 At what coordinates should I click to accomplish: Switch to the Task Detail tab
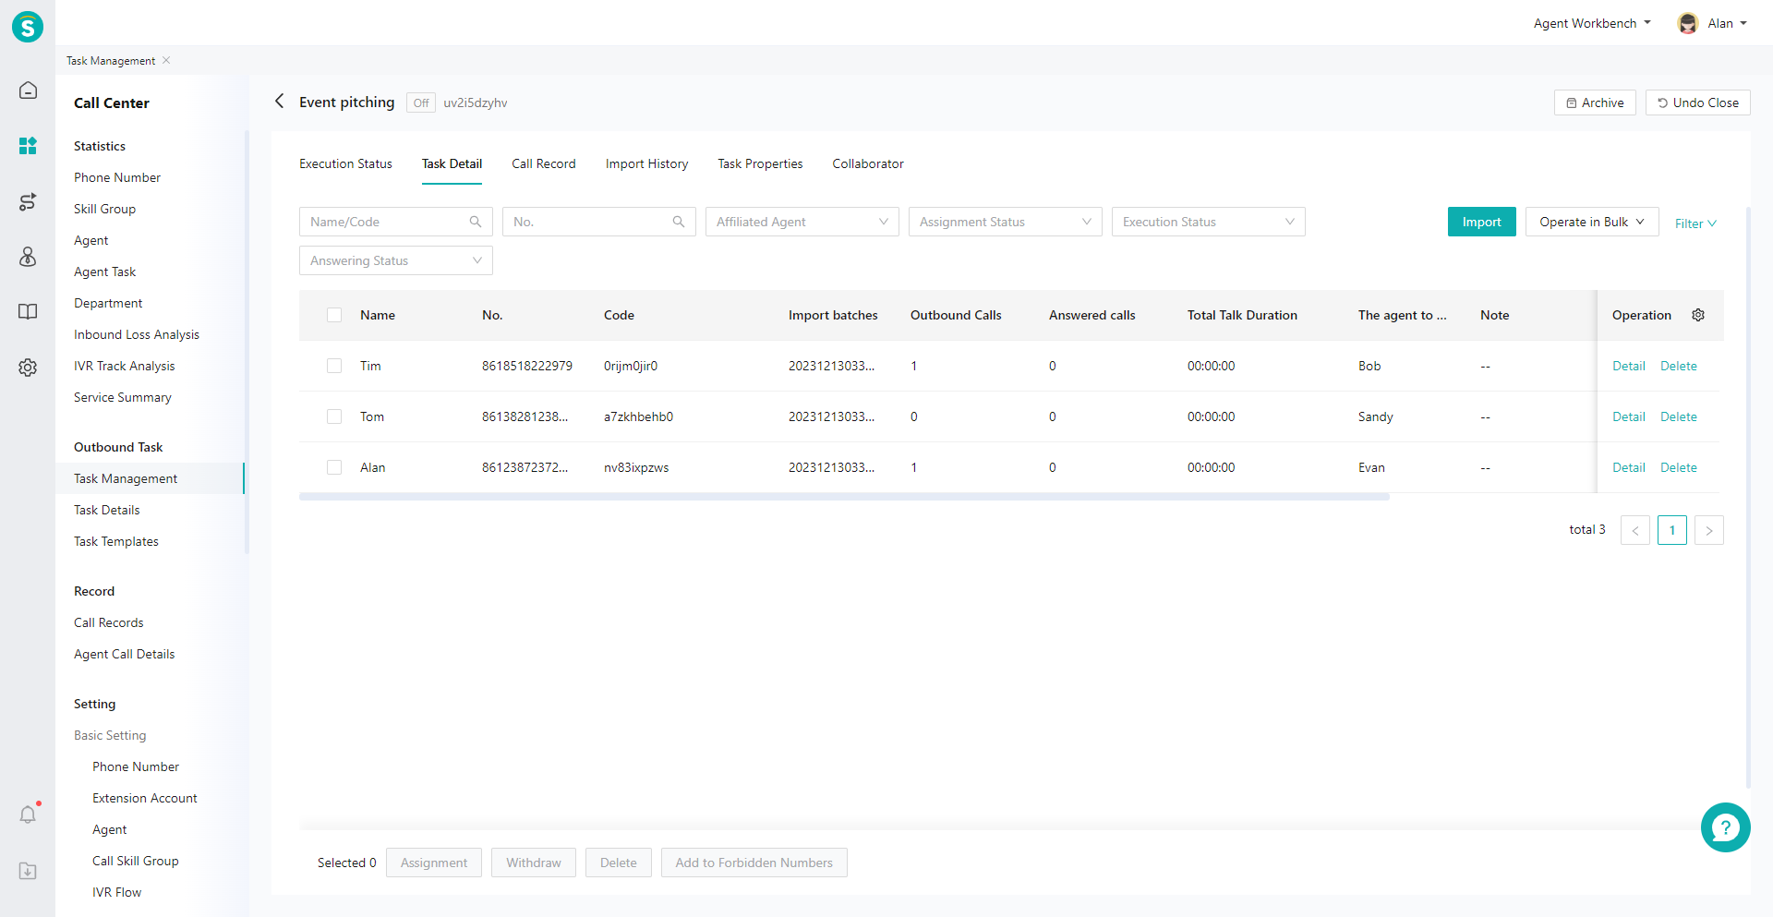(452, 163)
